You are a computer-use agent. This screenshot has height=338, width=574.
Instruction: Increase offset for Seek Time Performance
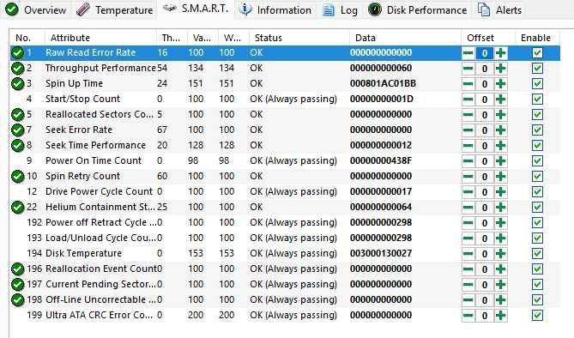point(500,145)
